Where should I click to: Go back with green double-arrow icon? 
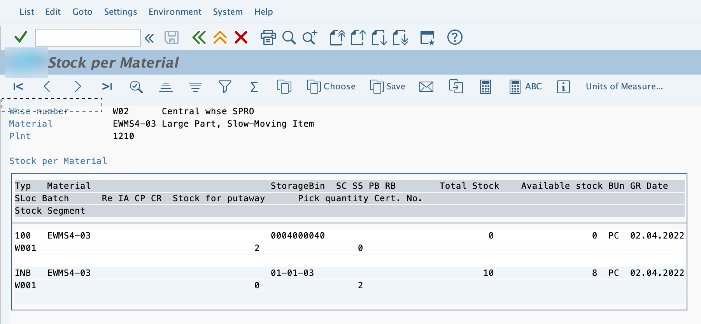pyautogui.click(x=199, y=38)
